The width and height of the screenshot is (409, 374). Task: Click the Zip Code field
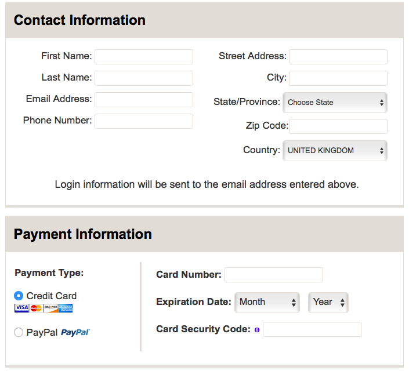coord(338,126)
